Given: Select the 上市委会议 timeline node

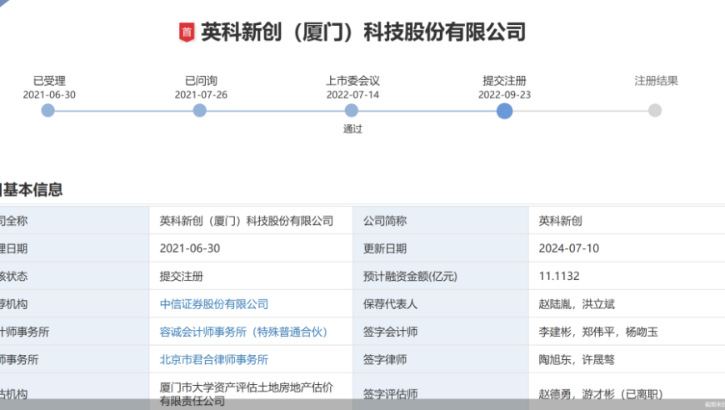Looking at the screenshot, I should pos(352,111).
